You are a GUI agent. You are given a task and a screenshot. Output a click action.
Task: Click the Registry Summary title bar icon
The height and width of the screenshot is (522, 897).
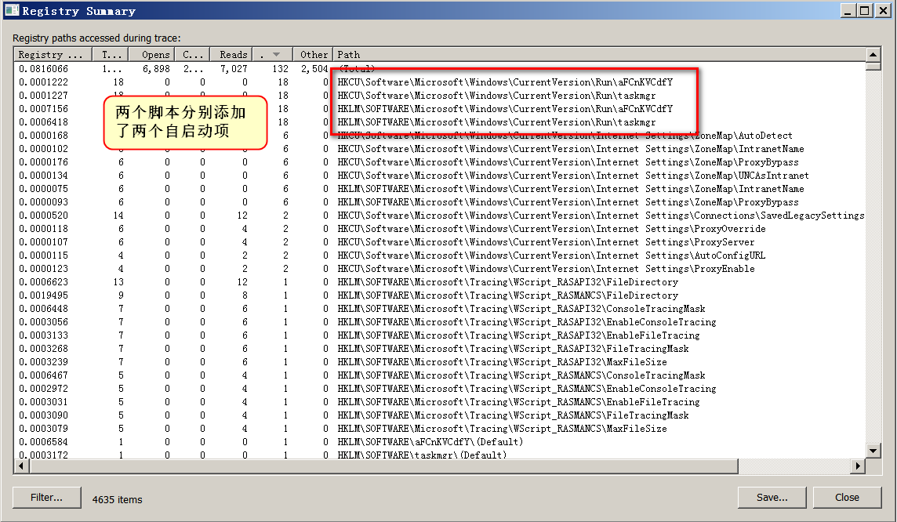(12, 10)
